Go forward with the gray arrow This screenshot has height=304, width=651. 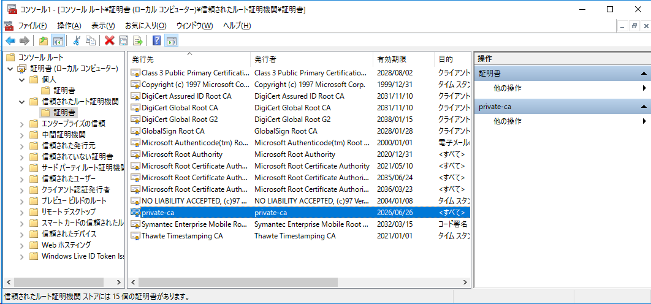coord(24,40)
